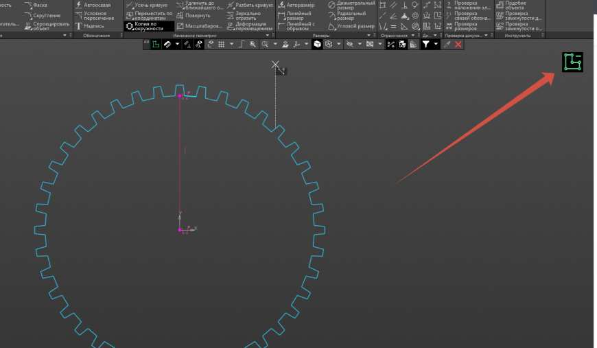Select the Фаска (chamfer) tool
Viewport: 597px width, 348px height.
coord(36,5)
